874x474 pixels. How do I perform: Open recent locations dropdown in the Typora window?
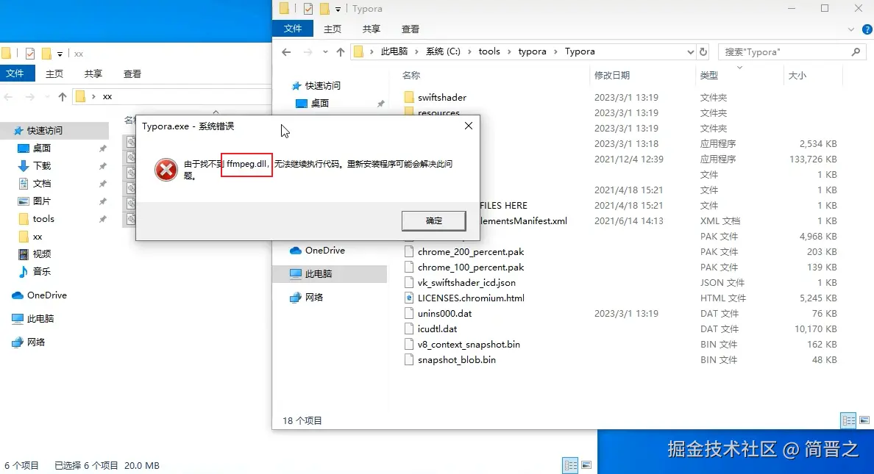click(x=325, y=51)
